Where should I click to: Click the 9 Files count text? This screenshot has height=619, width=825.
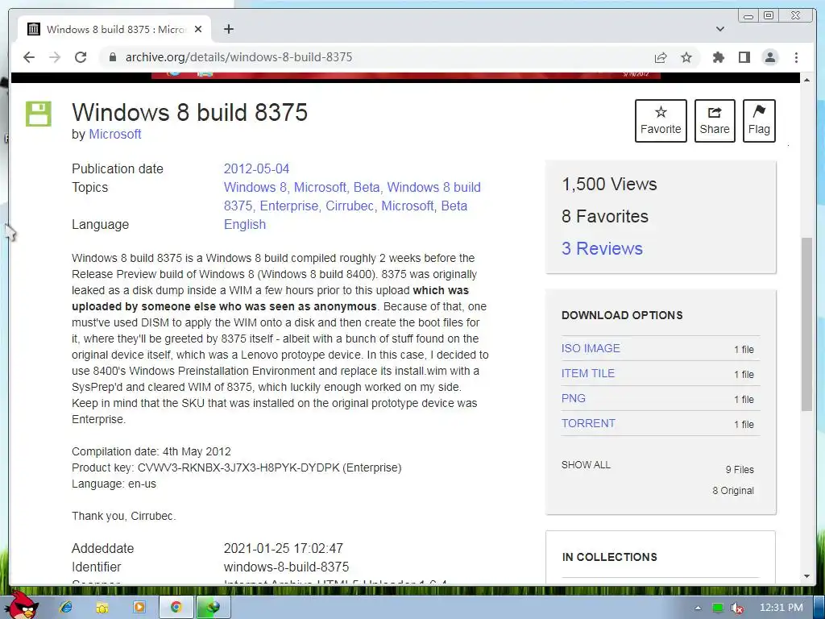click(740, 470)
